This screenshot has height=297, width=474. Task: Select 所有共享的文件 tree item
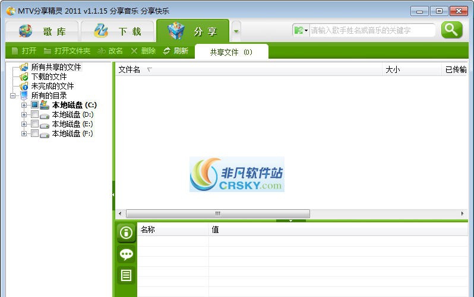coord(56,67)
